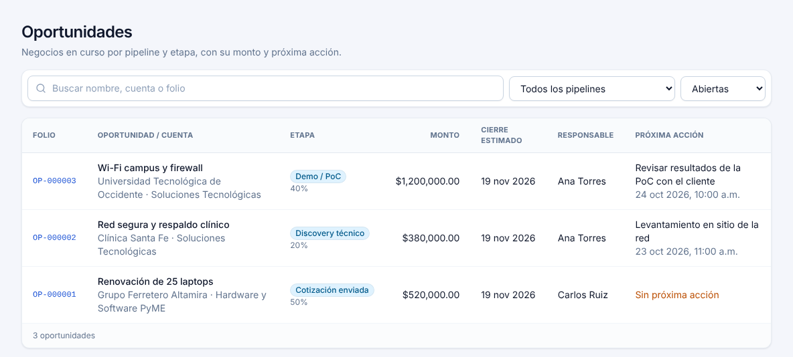Click Ana Torres in the Wi-Fi campus row
793x357 pixels.
581,181
